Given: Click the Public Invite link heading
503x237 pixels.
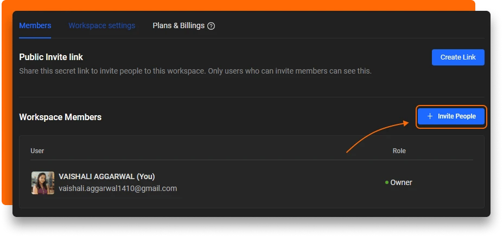Looking at the screenshot, I should pos(51,57).
